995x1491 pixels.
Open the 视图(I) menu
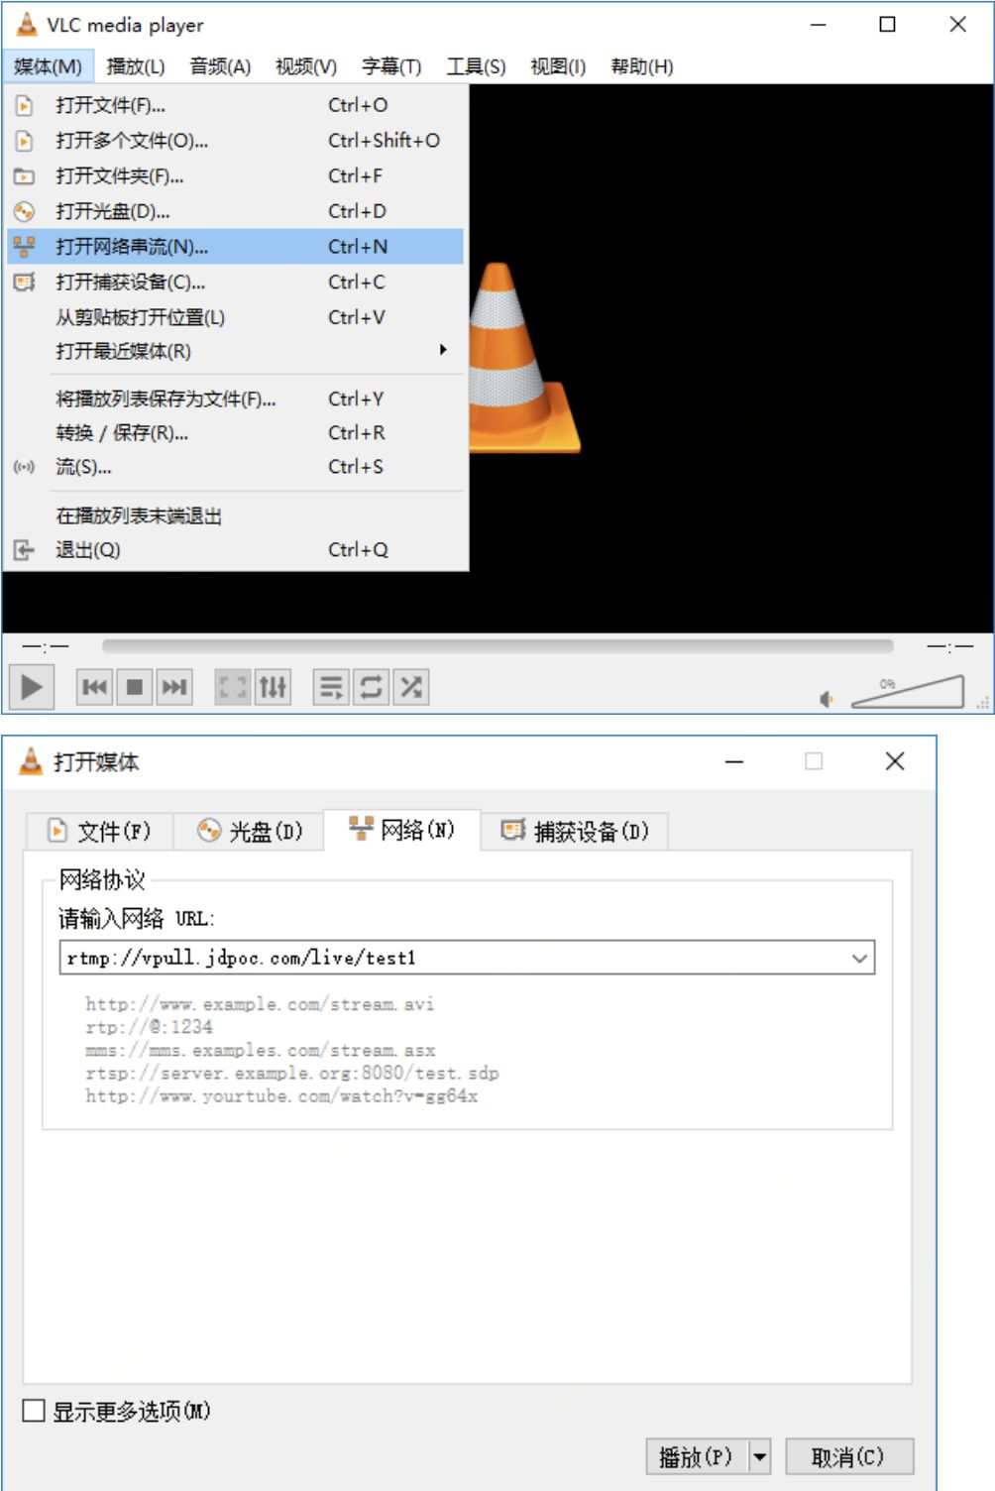pyautogui.click(x=558, y=66)
